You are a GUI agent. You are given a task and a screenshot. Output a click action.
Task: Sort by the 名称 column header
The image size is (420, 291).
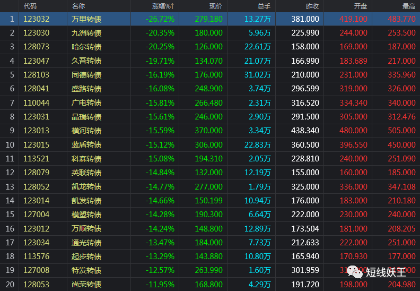pos(78,6)
